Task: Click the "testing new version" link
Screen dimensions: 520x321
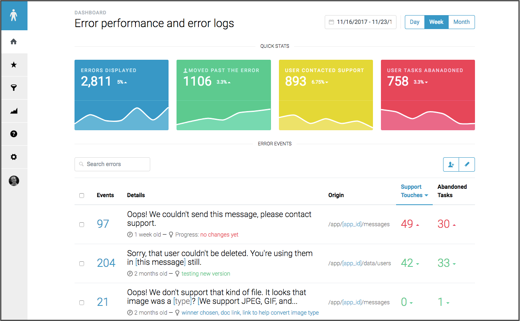Action: (x=206, y=274)
